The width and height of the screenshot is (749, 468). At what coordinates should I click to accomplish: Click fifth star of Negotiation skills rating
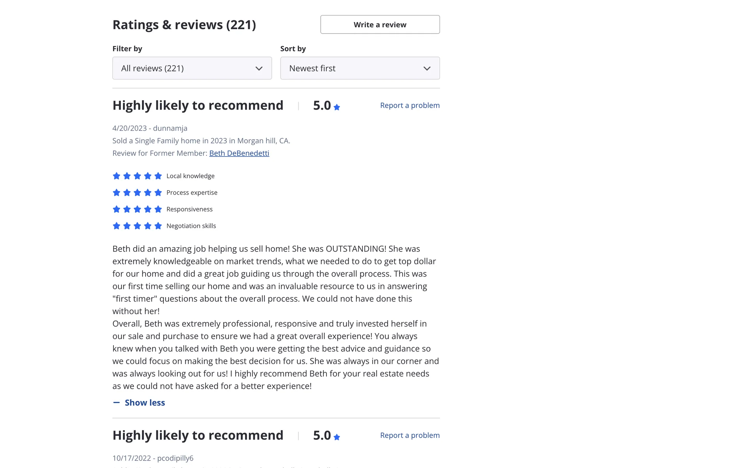tap(158, 226)
